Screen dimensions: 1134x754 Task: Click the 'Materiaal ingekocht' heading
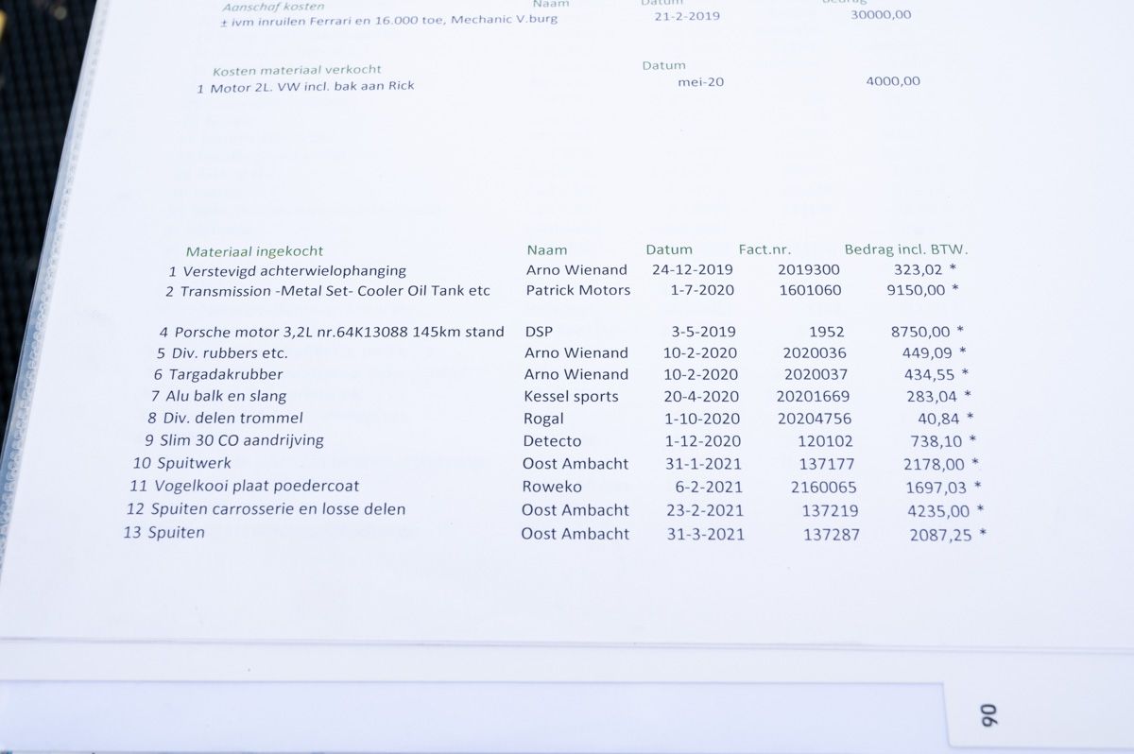[x=254, y=251]
